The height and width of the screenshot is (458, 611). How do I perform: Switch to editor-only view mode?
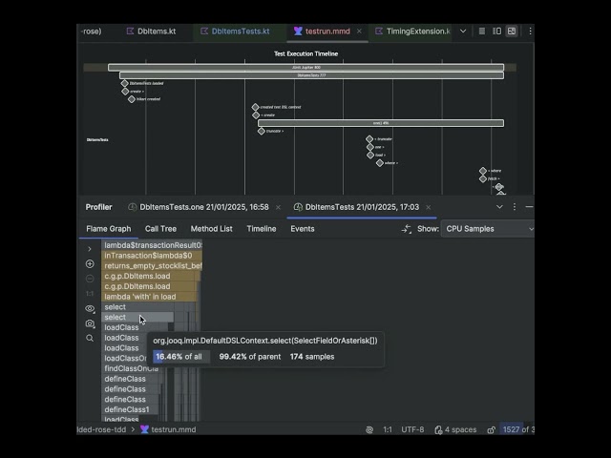(x=482, y=31)
